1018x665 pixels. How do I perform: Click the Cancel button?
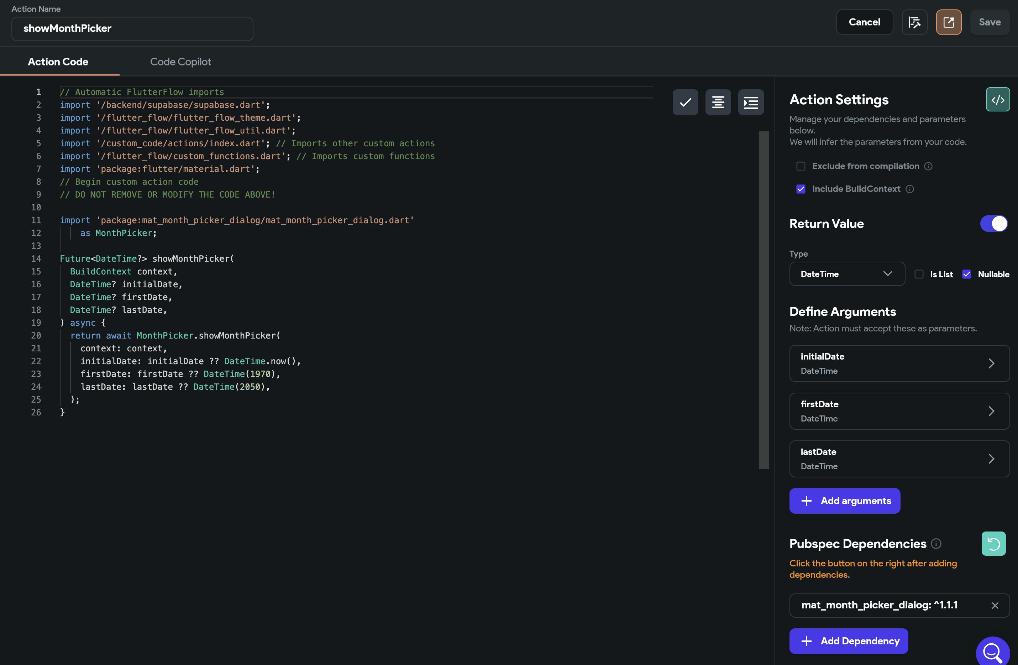pos(865,22)
